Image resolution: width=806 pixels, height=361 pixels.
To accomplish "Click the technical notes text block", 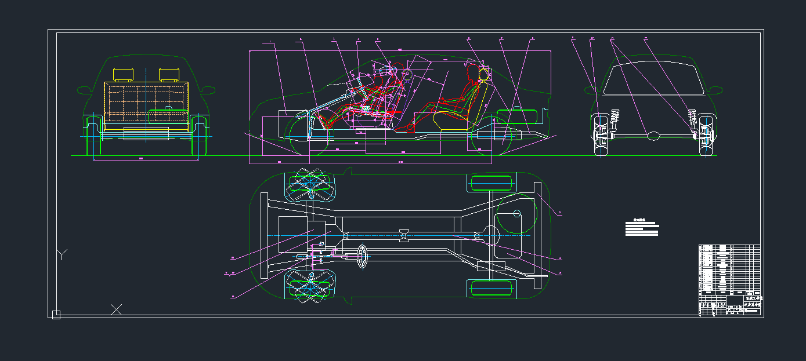I will point(642,228).
